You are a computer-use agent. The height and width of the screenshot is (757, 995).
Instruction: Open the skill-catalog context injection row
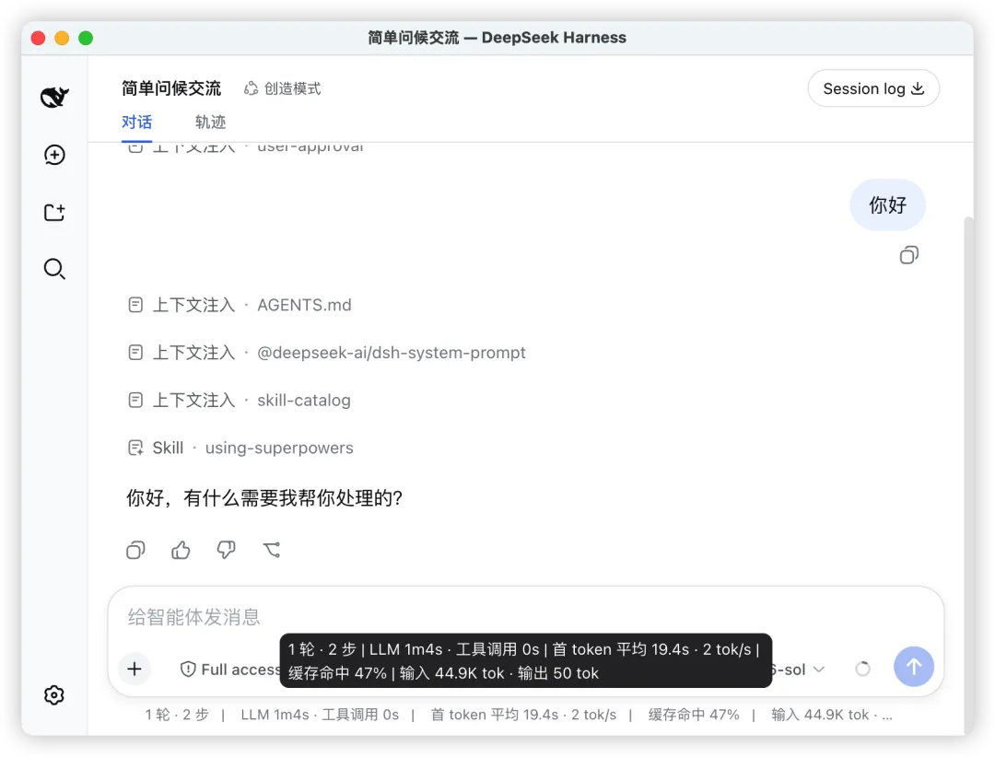[240, 401]
